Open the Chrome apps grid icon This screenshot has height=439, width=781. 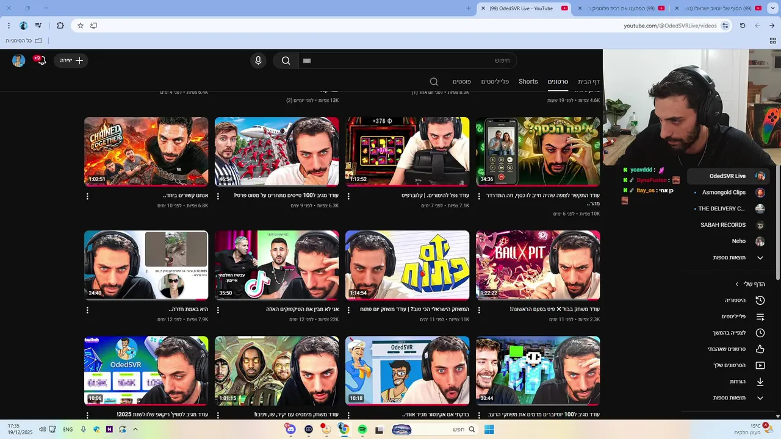tap(772, 40)
